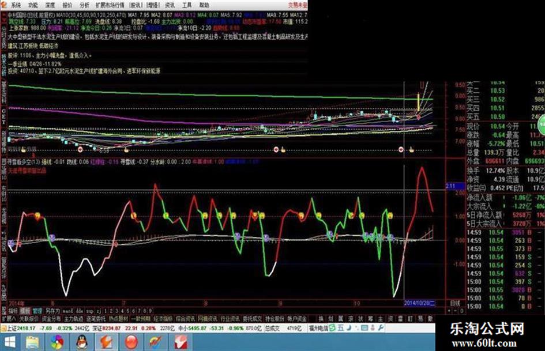Open the 分析 menu
This screenshot has height=351, width=545.
click(x=84, y=5)
